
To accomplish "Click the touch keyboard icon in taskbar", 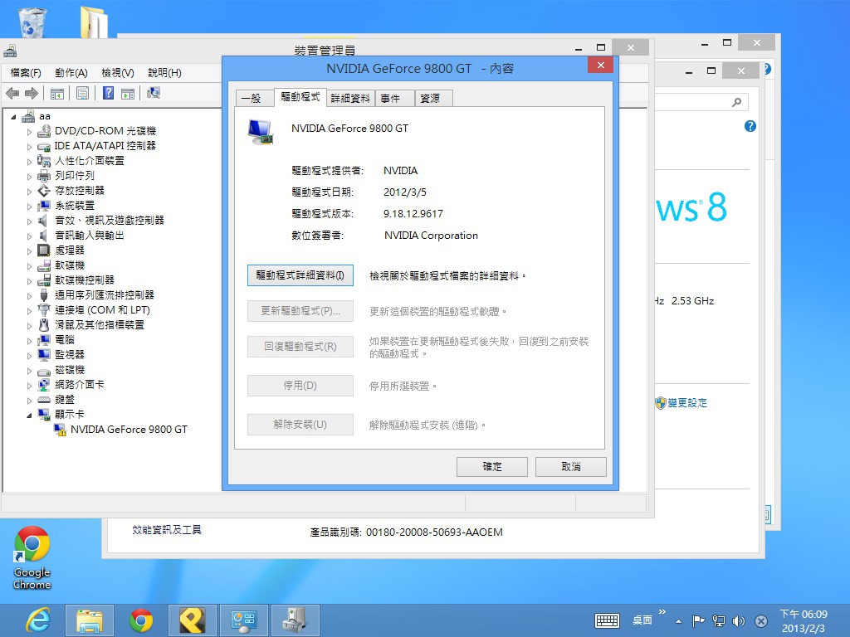I will 607,620.
